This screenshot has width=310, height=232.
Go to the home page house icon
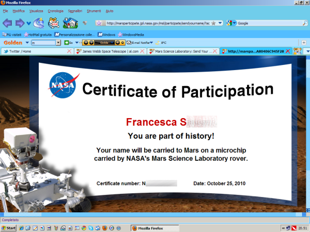(70, 23)
